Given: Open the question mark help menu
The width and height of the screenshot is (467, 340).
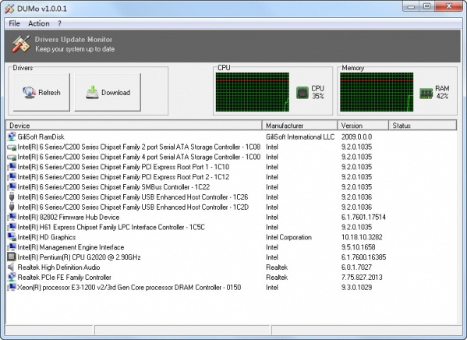Looking at the screenshot, I should (x=59, y=23).
